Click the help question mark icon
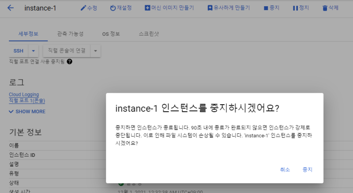 click(69, 61)
